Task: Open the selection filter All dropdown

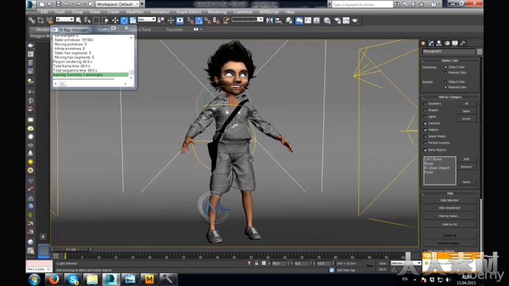Action: (65, 20)
